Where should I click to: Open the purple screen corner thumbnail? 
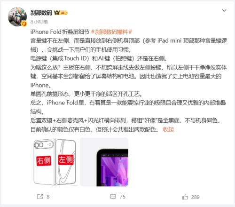tap(104, 162)
